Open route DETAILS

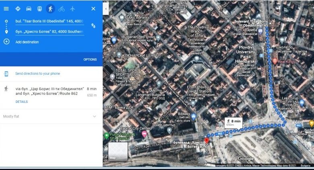tap(22, 102)
